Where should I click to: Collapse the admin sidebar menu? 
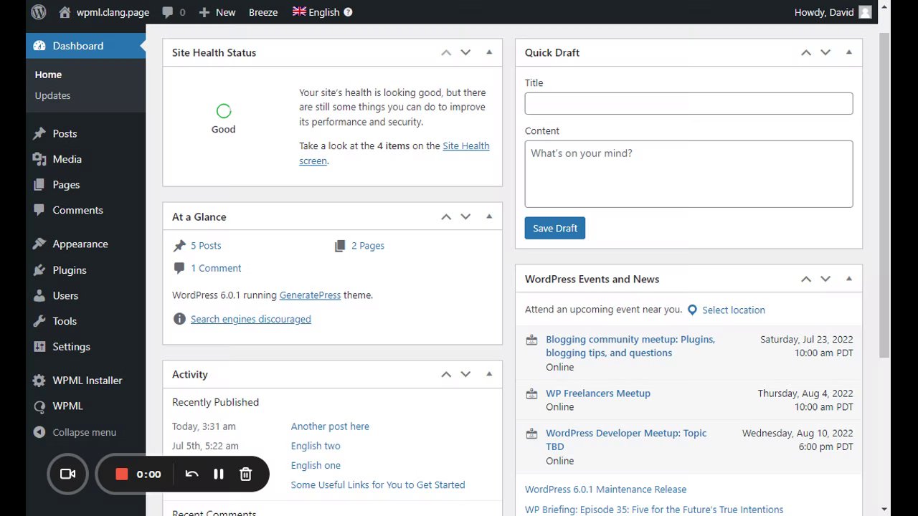(75, 432)
